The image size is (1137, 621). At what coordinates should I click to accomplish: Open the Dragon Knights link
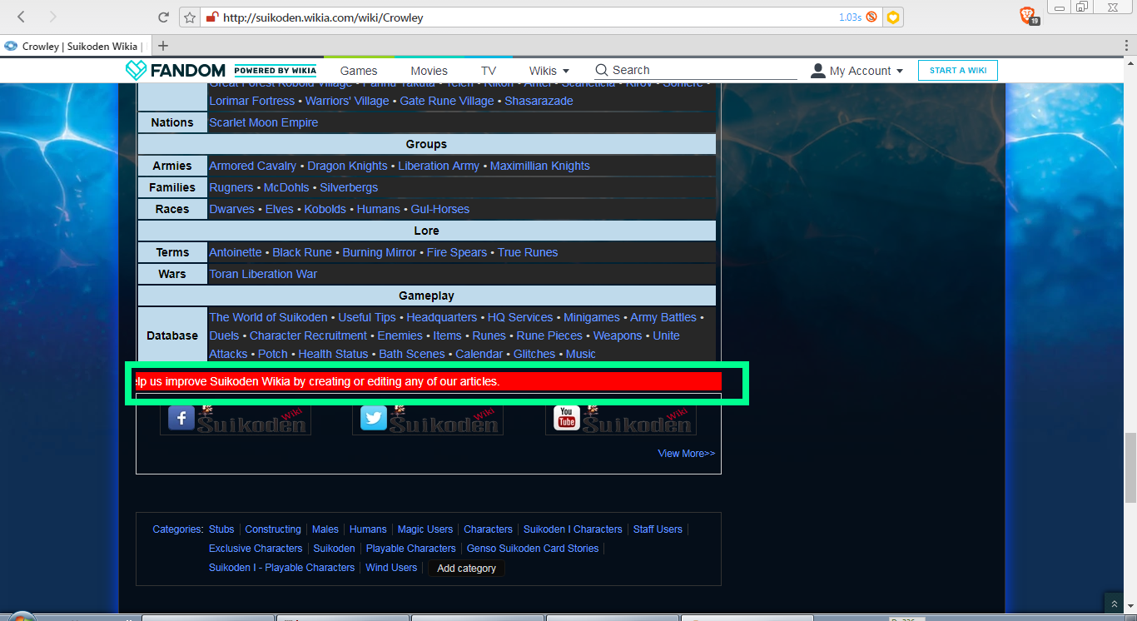pos(347,166)
